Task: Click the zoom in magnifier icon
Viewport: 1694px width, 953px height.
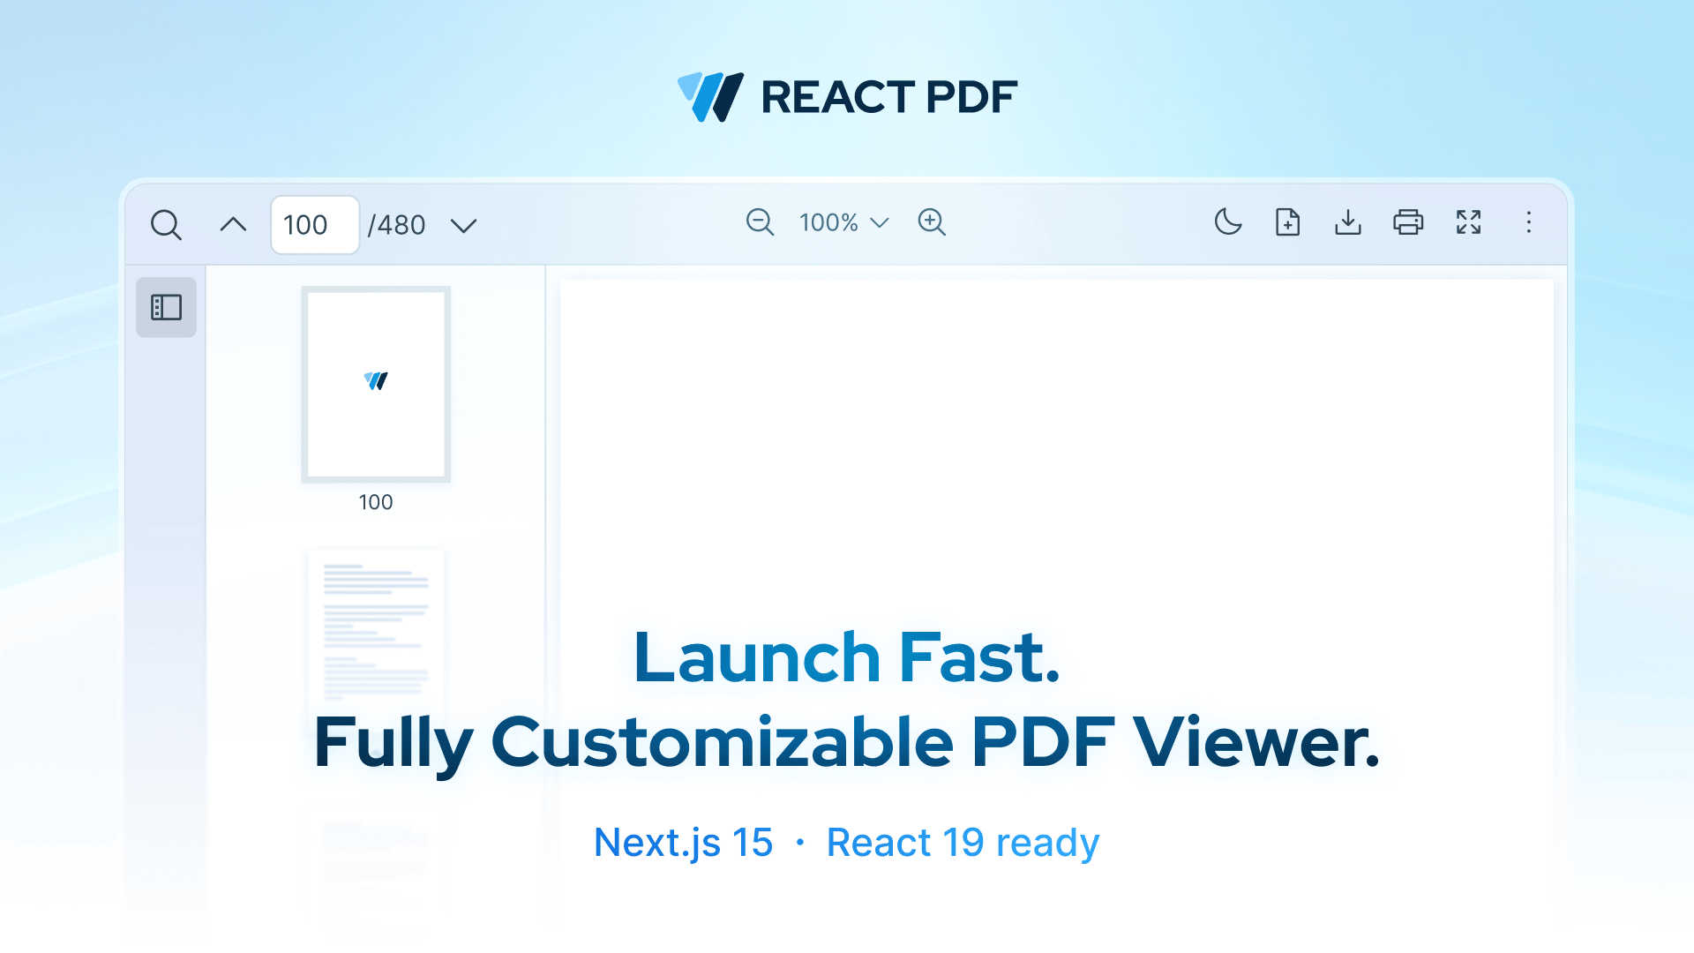Action: coord(932,222)
